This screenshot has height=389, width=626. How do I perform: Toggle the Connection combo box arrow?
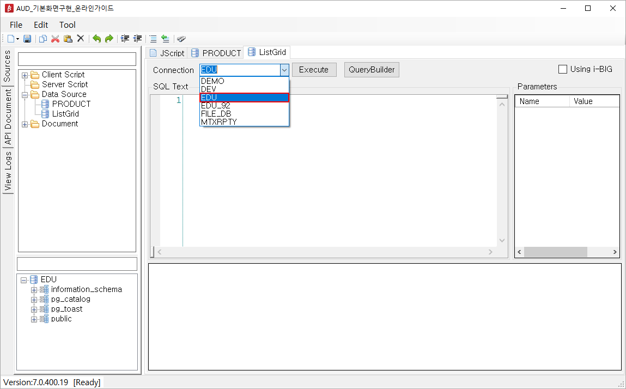point(284,70)
